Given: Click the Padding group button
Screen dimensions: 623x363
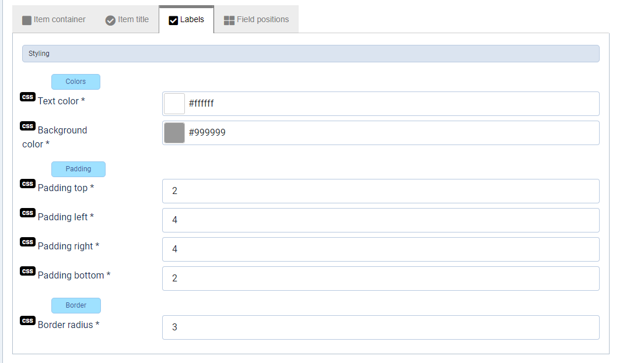Looking at the screenshot, I should pos(78,169).
